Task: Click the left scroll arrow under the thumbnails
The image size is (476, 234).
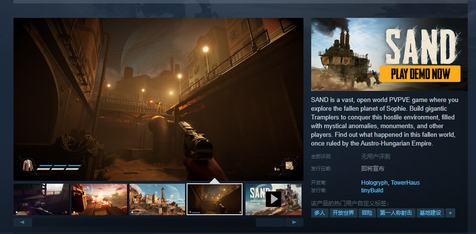Action: click(23, 222)
